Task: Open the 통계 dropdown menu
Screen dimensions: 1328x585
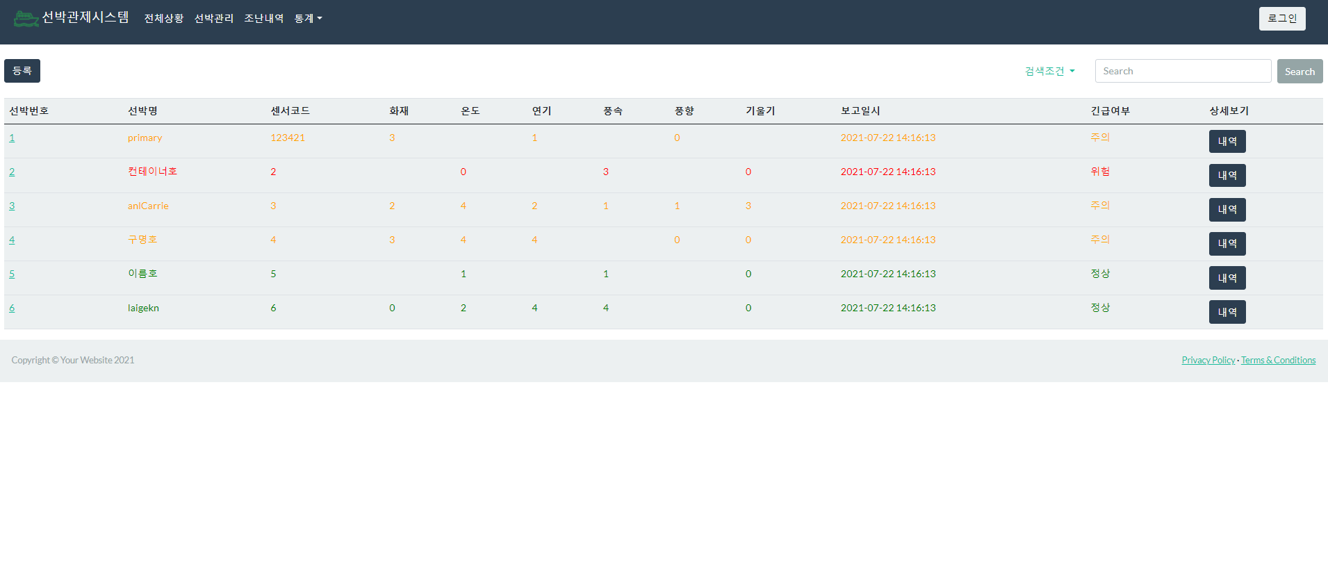Action: (x=308, y=19)
